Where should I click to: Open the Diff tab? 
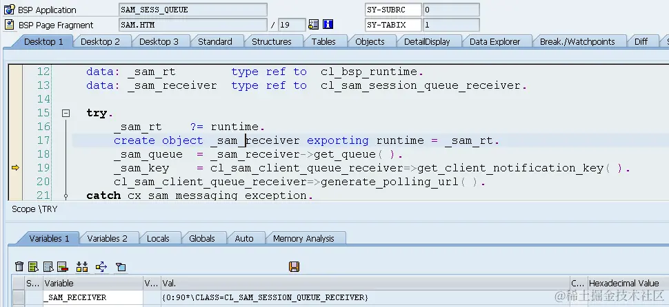tap(641, 41)
